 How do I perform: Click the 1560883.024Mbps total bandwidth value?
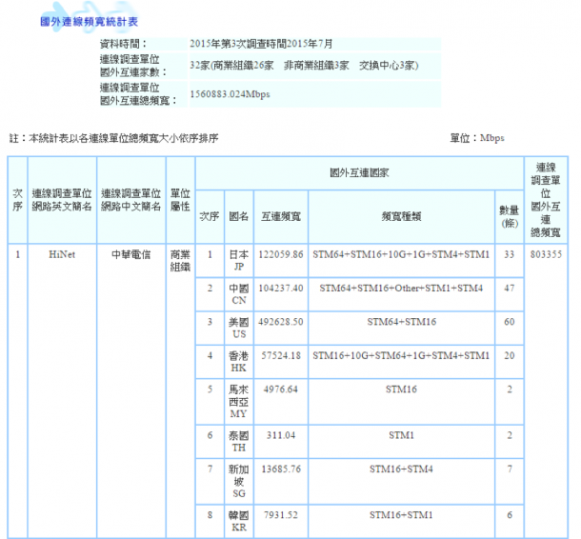[x=230, y=94]
